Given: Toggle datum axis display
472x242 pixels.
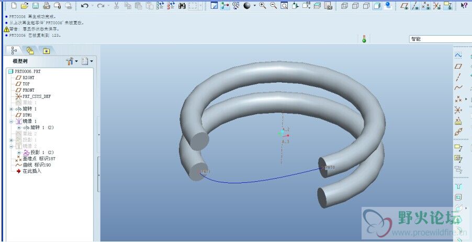Looking at the screenshot, I should [x=415, y=6].
